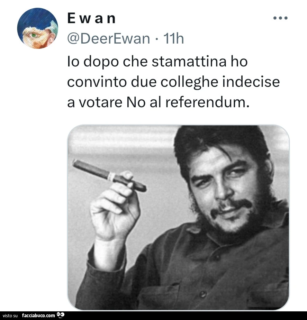
Task: Visit the facciabuco.com watermark link
Action: (38, 316)
